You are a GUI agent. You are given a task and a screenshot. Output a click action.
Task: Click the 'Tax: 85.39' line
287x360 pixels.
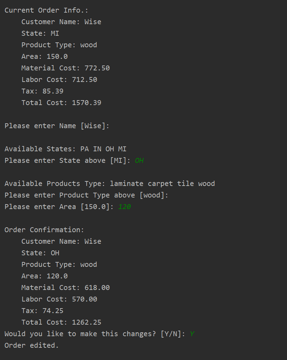coord(42,91)
